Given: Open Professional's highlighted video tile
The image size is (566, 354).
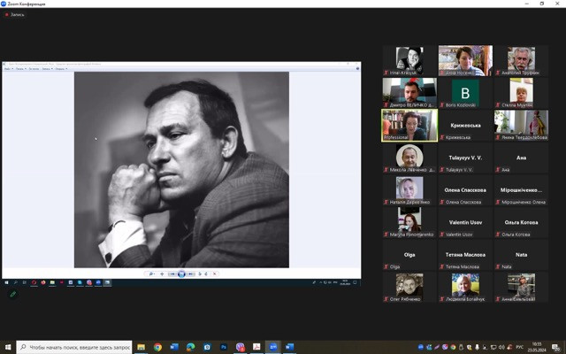Looking at the screenshot, I should tap(409, 125).
